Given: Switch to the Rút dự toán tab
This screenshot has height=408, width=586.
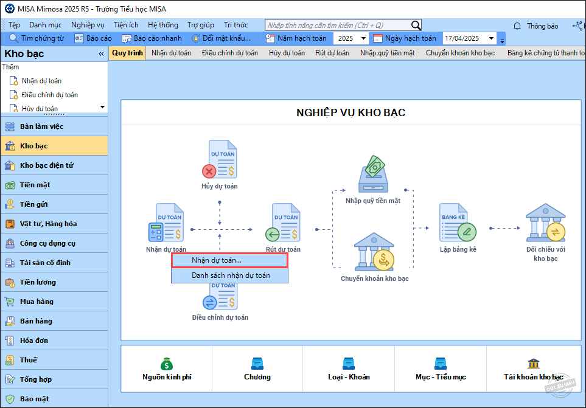Looking at the screenshot, I should pyautogui.click(x=332, y=53).
